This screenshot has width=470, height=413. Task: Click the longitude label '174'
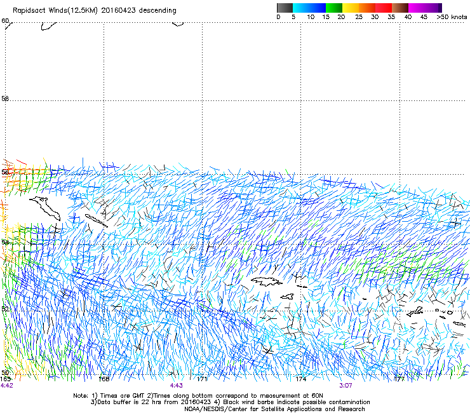tap(301, 379)
